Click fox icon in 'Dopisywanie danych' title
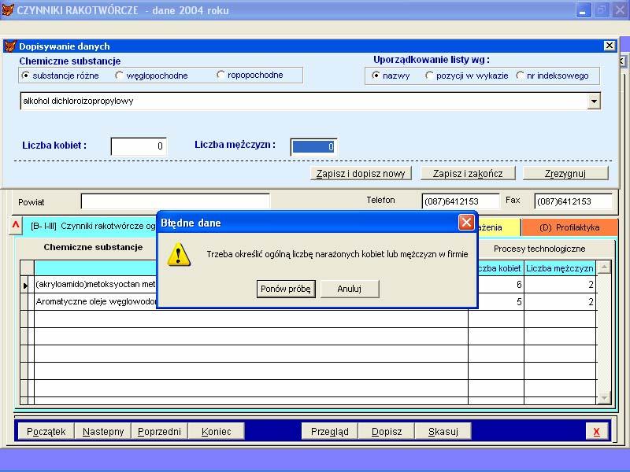630x472 pixels. coord(10,46)
